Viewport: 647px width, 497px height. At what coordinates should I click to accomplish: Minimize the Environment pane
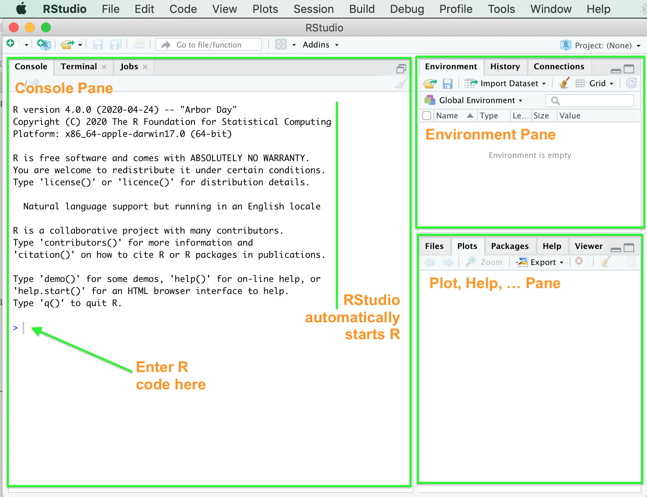click(x=616, y=70)
